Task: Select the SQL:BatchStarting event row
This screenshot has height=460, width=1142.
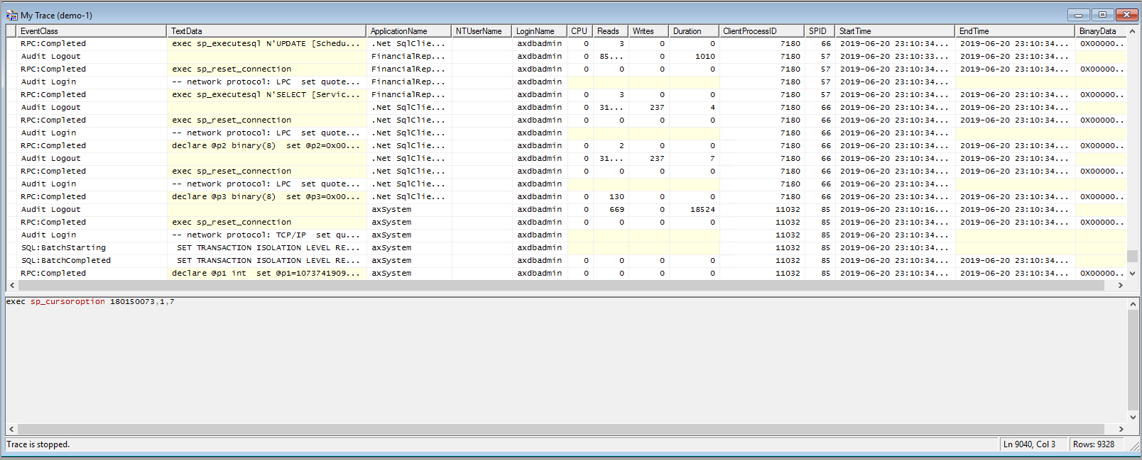Action: pos(63,248)
